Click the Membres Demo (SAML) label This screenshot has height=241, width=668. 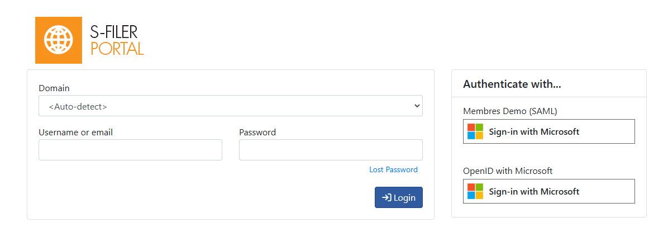(x=510, y=111)
